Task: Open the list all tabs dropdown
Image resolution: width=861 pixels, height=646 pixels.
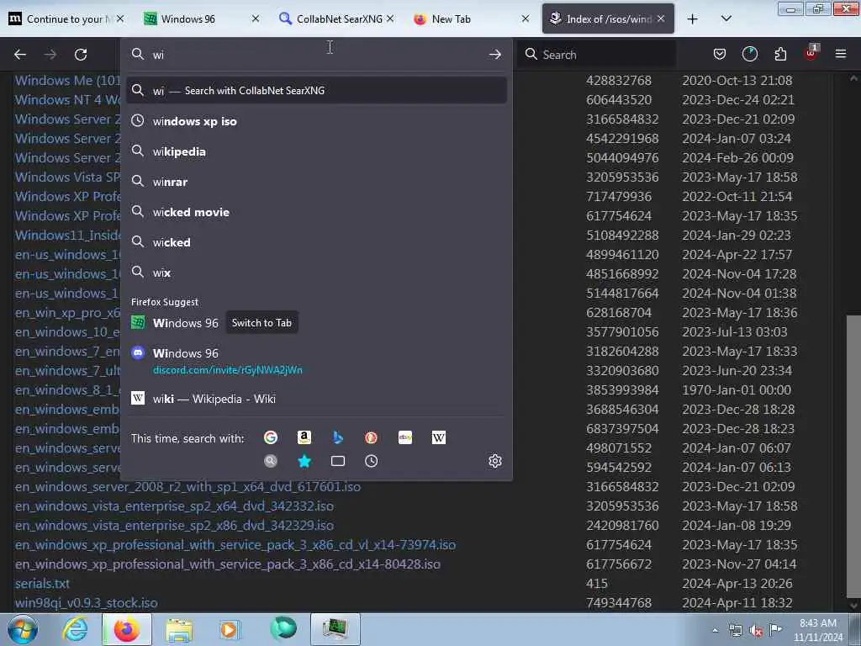Action: click(x=726, y=19)
